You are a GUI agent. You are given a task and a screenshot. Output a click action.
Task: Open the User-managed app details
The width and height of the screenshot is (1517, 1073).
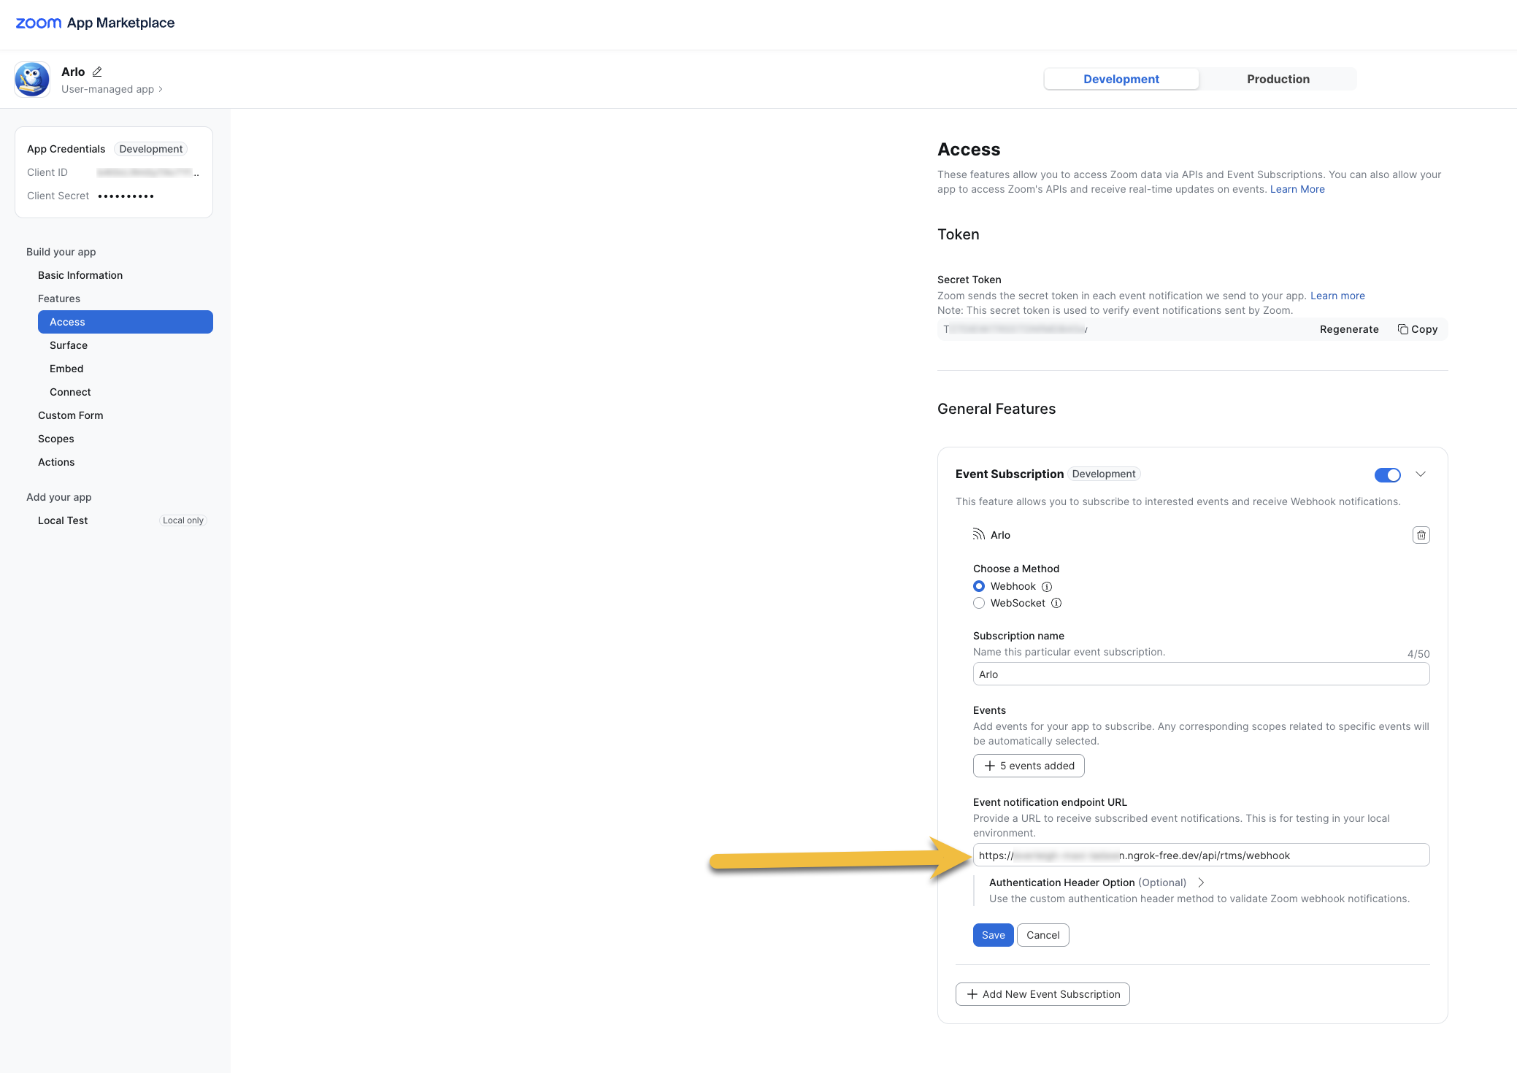pyautogui.click(x=112, y=89)
